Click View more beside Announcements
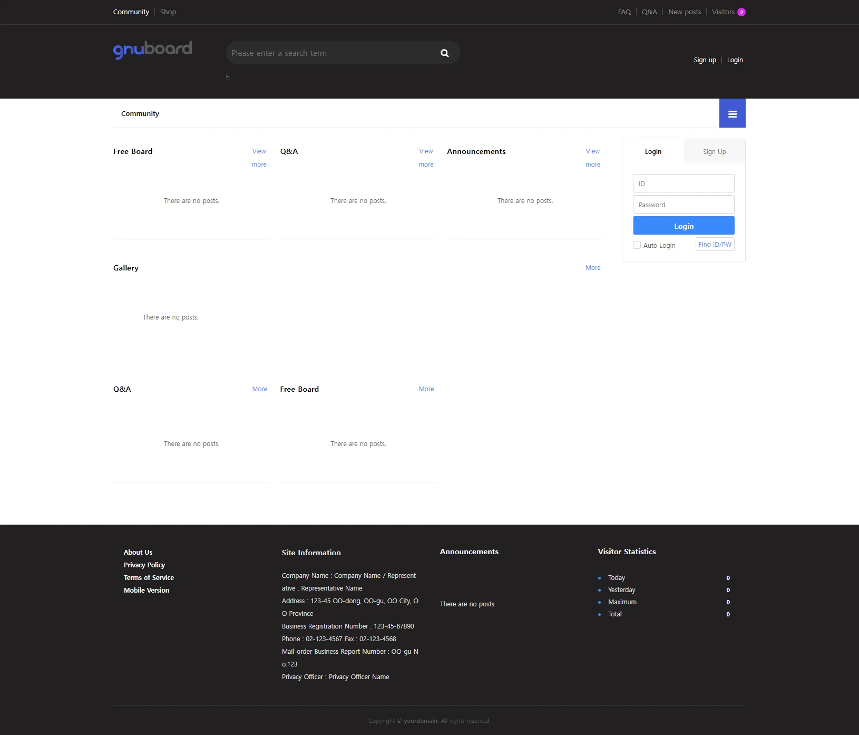Image resolution: width=859 pixels, height=735 pixels. (x=593, y=158)
